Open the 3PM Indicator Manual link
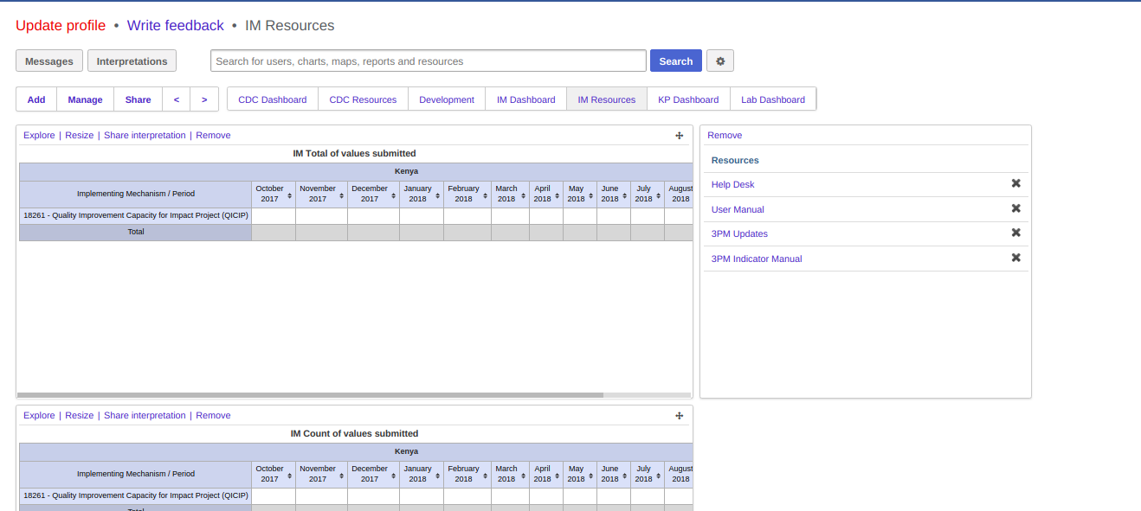This screenshot has height=511, width=1141. click(x=757, y=259)
